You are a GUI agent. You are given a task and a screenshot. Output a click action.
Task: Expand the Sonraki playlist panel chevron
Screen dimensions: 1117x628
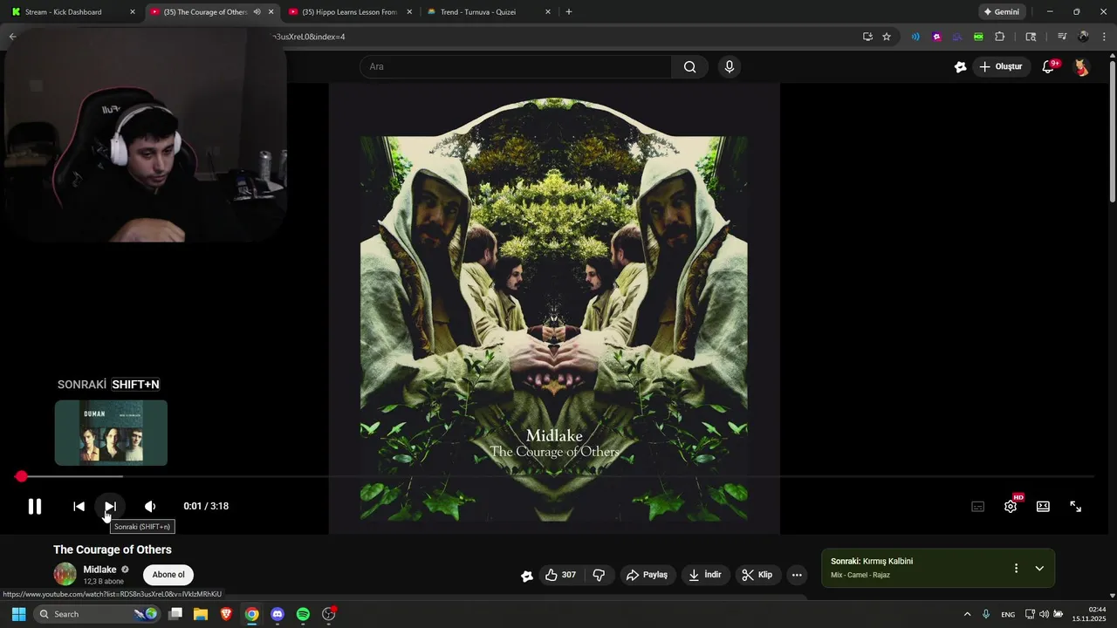click(1039, 568)
